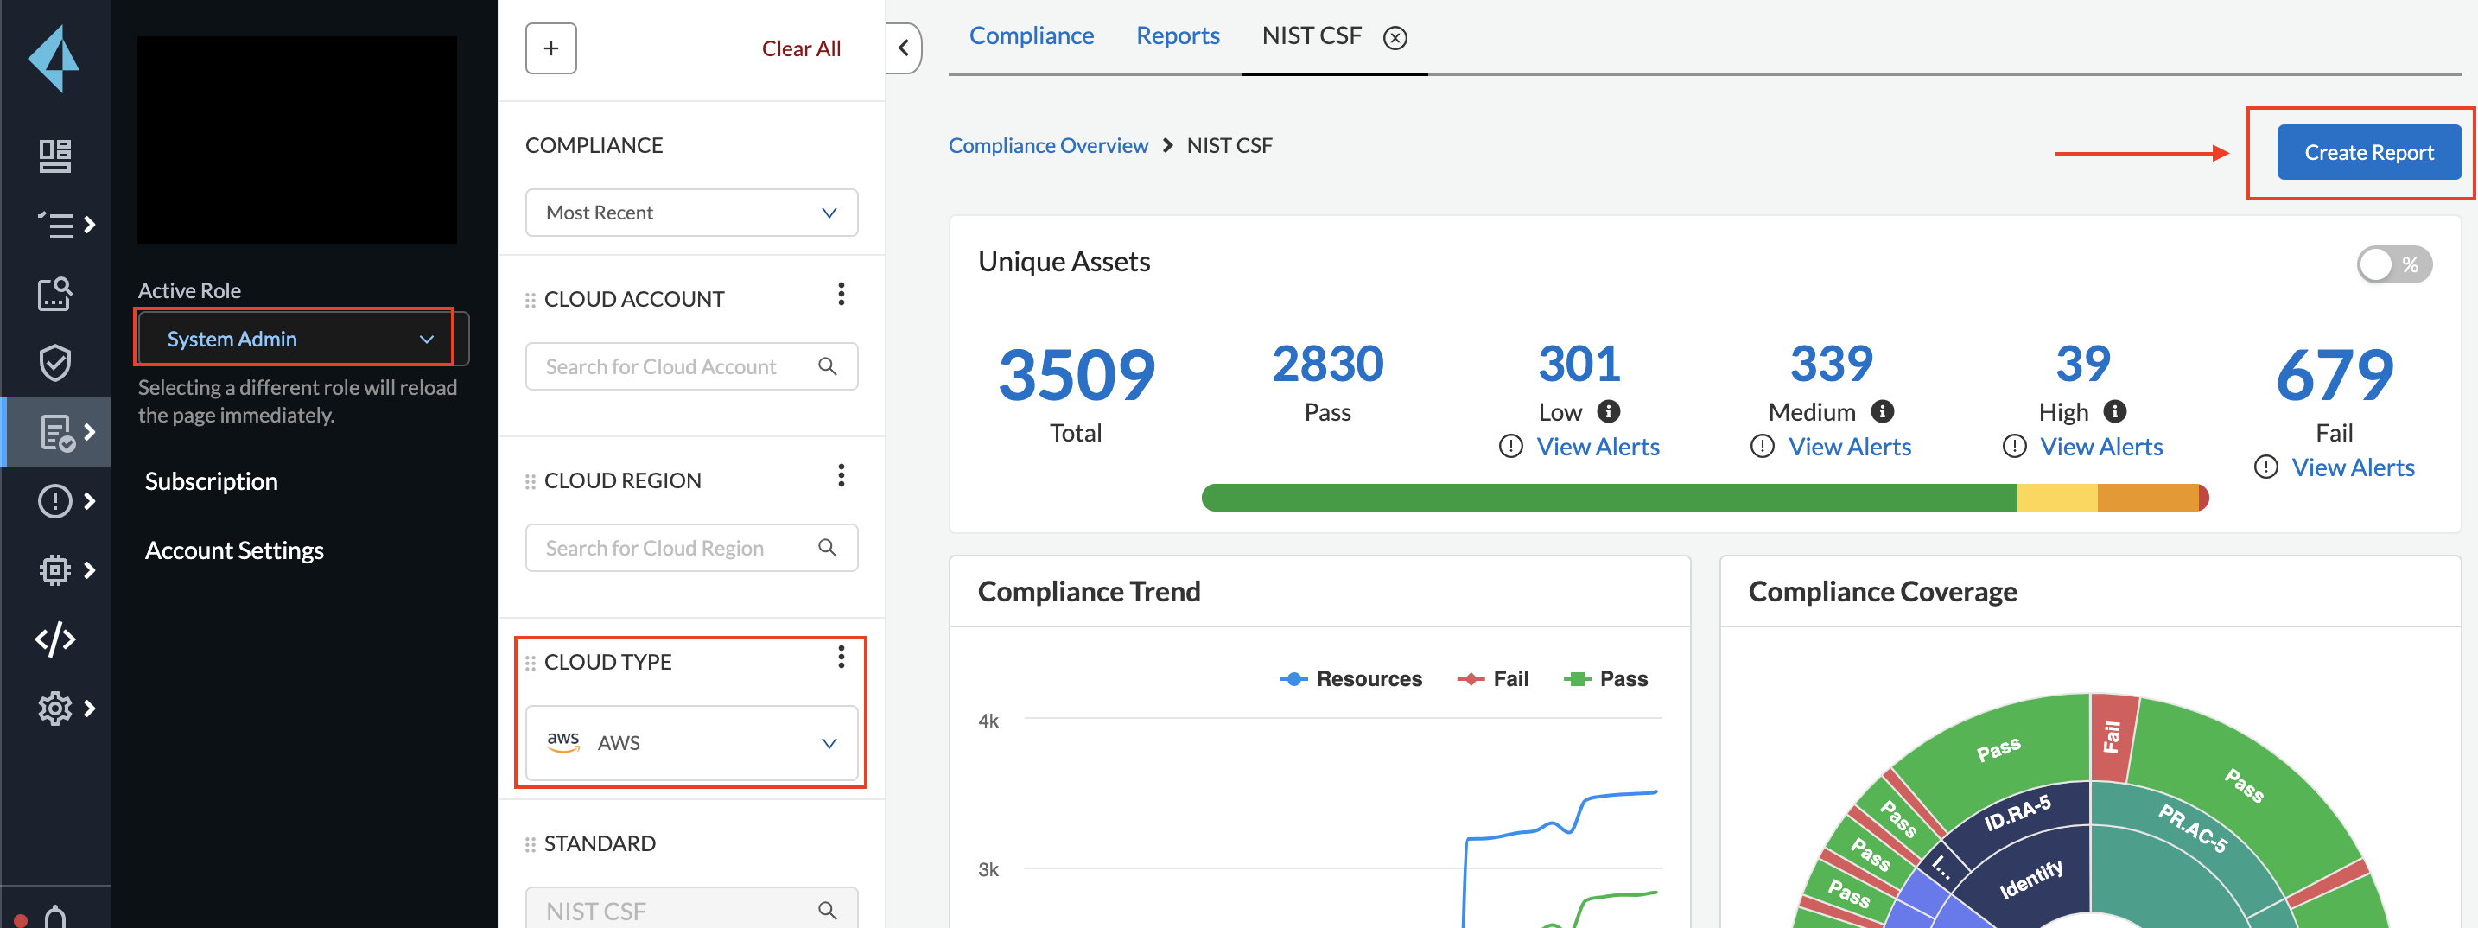
Task: Click the Search for Cloud Region field
Action: point(673,548)
